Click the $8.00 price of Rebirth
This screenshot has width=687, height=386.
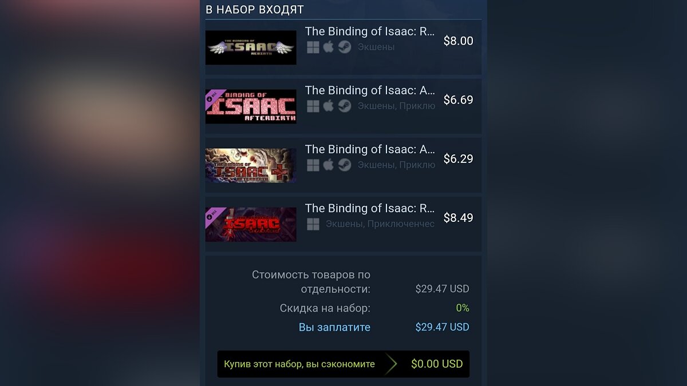tap(459, 41)
